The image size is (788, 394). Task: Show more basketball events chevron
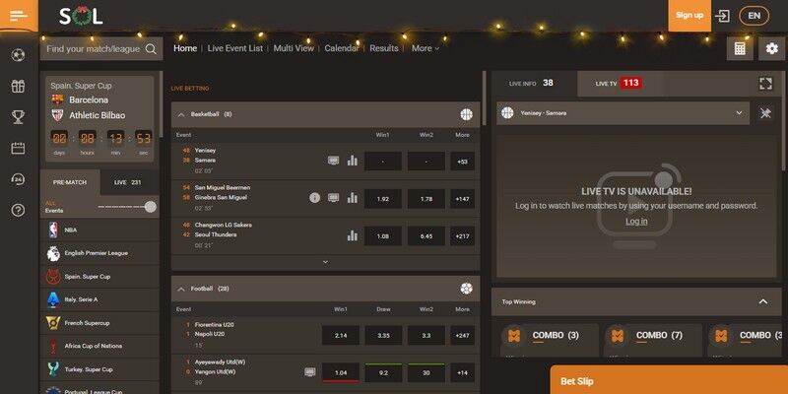[x=325, y=262]
